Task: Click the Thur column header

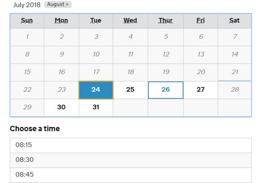Action: pos(166,20)
